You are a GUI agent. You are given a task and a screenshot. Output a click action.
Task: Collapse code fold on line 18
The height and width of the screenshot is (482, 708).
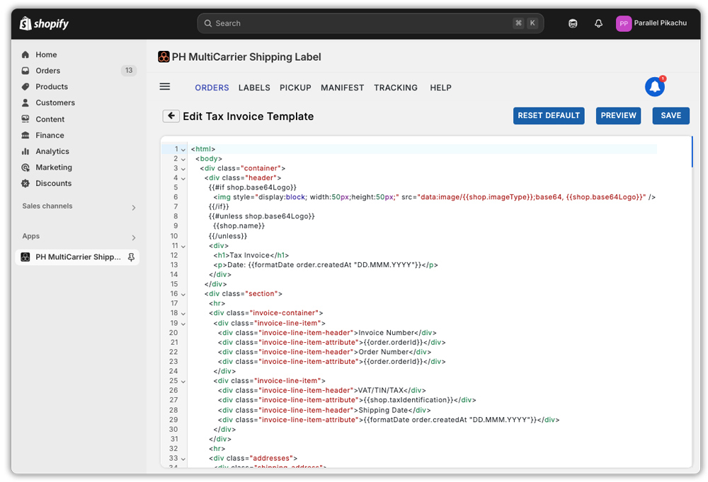point(183,313)
